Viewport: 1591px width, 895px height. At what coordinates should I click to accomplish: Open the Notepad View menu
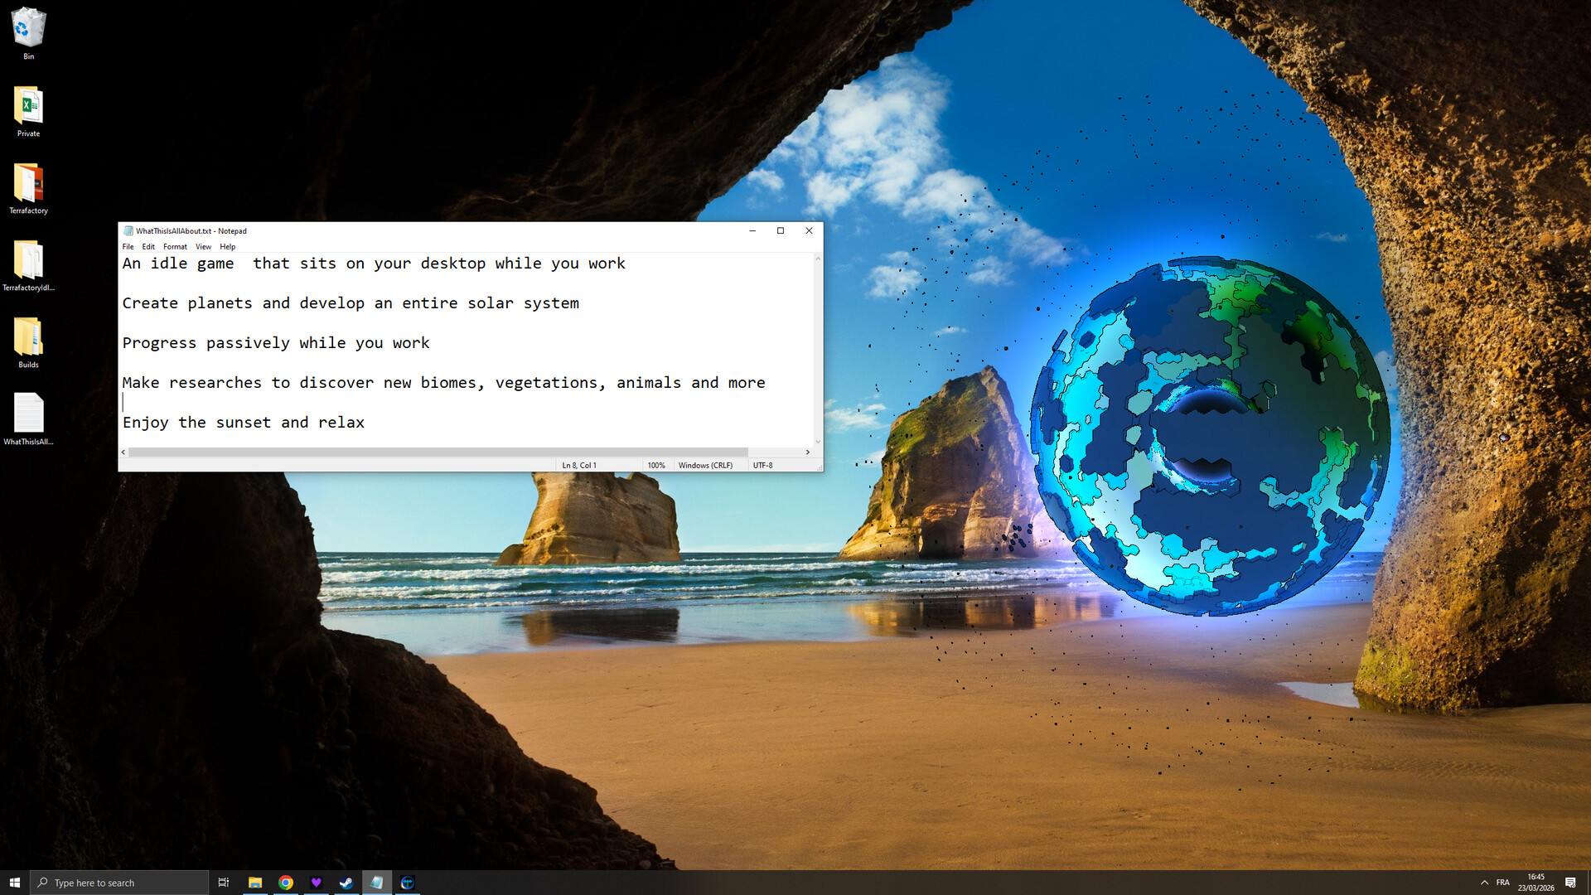click(x=203, y=247)
